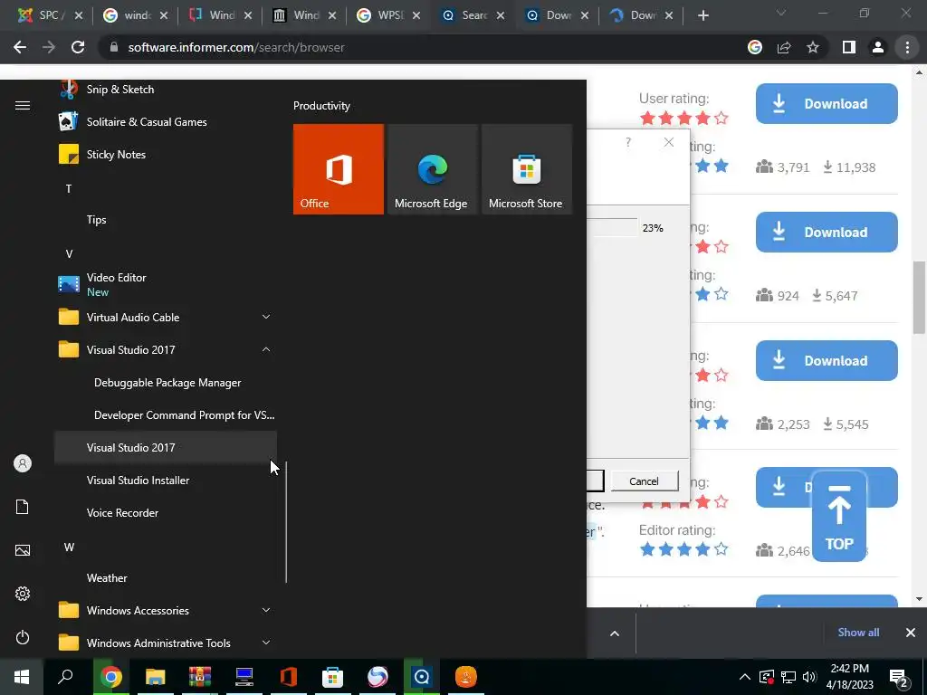This screenshot has height=695, width=927.
Task: Launch Solitaire & Casual Games
Action: coord(166,122)
